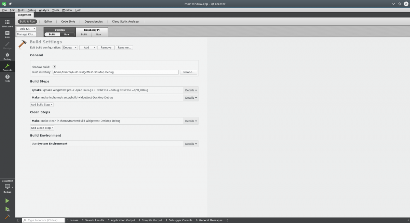Switch to Clang Static Analyzer tab
Screen dimensions: 410x223
pyautogui.click(x=126, y=22)
